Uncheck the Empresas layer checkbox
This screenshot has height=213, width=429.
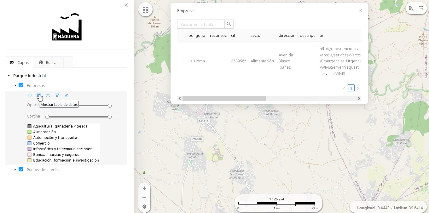point(21,85)
